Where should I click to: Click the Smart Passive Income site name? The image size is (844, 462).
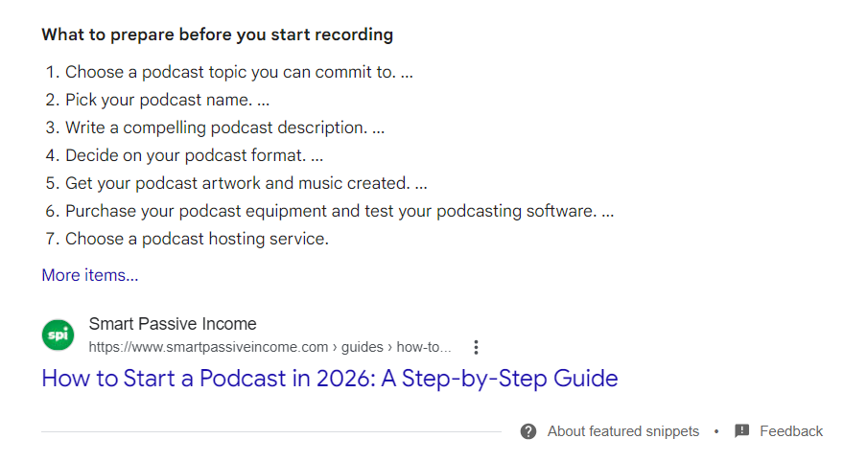pyautogui.click(x=173, y=324)
